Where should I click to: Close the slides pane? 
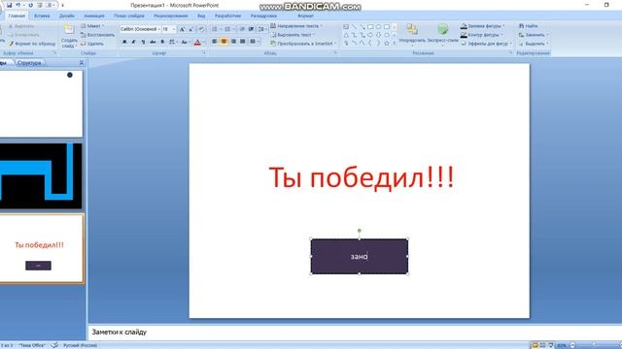click(82, 63)
